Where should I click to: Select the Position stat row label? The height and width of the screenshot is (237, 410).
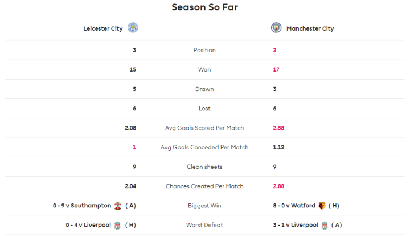204,50
